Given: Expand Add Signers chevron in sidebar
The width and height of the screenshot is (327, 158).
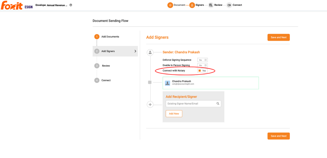Looking at the screenshot, I should coord(135,51).
